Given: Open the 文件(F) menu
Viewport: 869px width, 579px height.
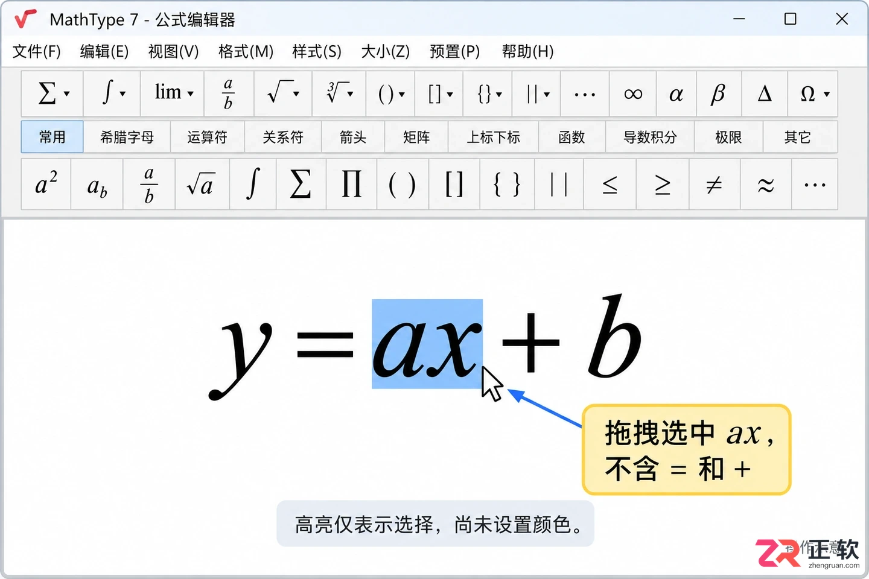Looking at the screenshot, I should pos(37,51).
